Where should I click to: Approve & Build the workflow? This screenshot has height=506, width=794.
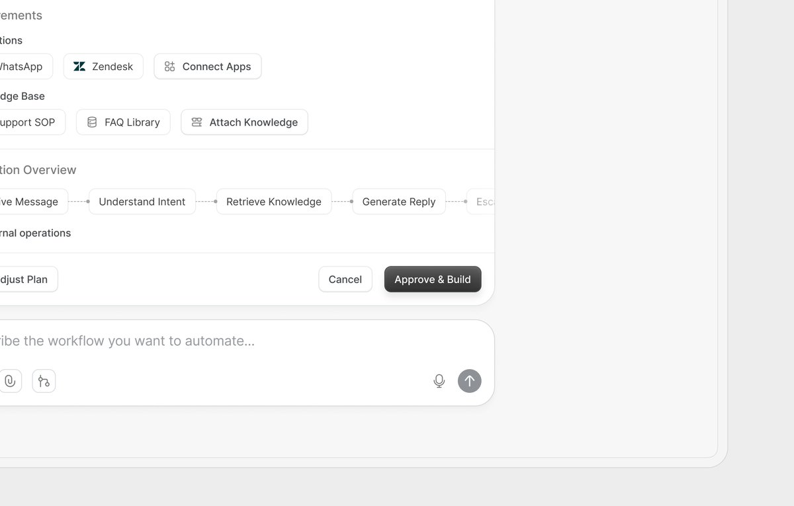(x=433, y=279)
